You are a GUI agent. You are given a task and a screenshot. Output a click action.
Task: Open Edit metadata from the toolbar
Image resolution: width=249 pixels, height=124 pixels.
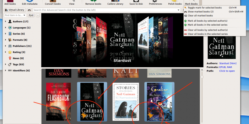pyautogui.click(x=30, y=2)
